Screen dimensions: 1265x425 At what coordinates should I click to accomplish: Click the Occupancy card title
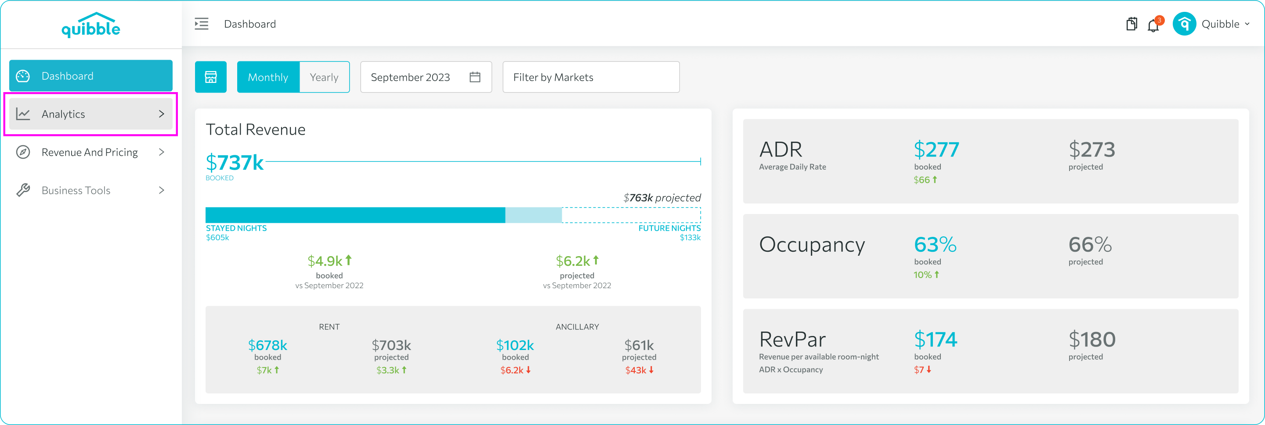[x=812, y=244]
